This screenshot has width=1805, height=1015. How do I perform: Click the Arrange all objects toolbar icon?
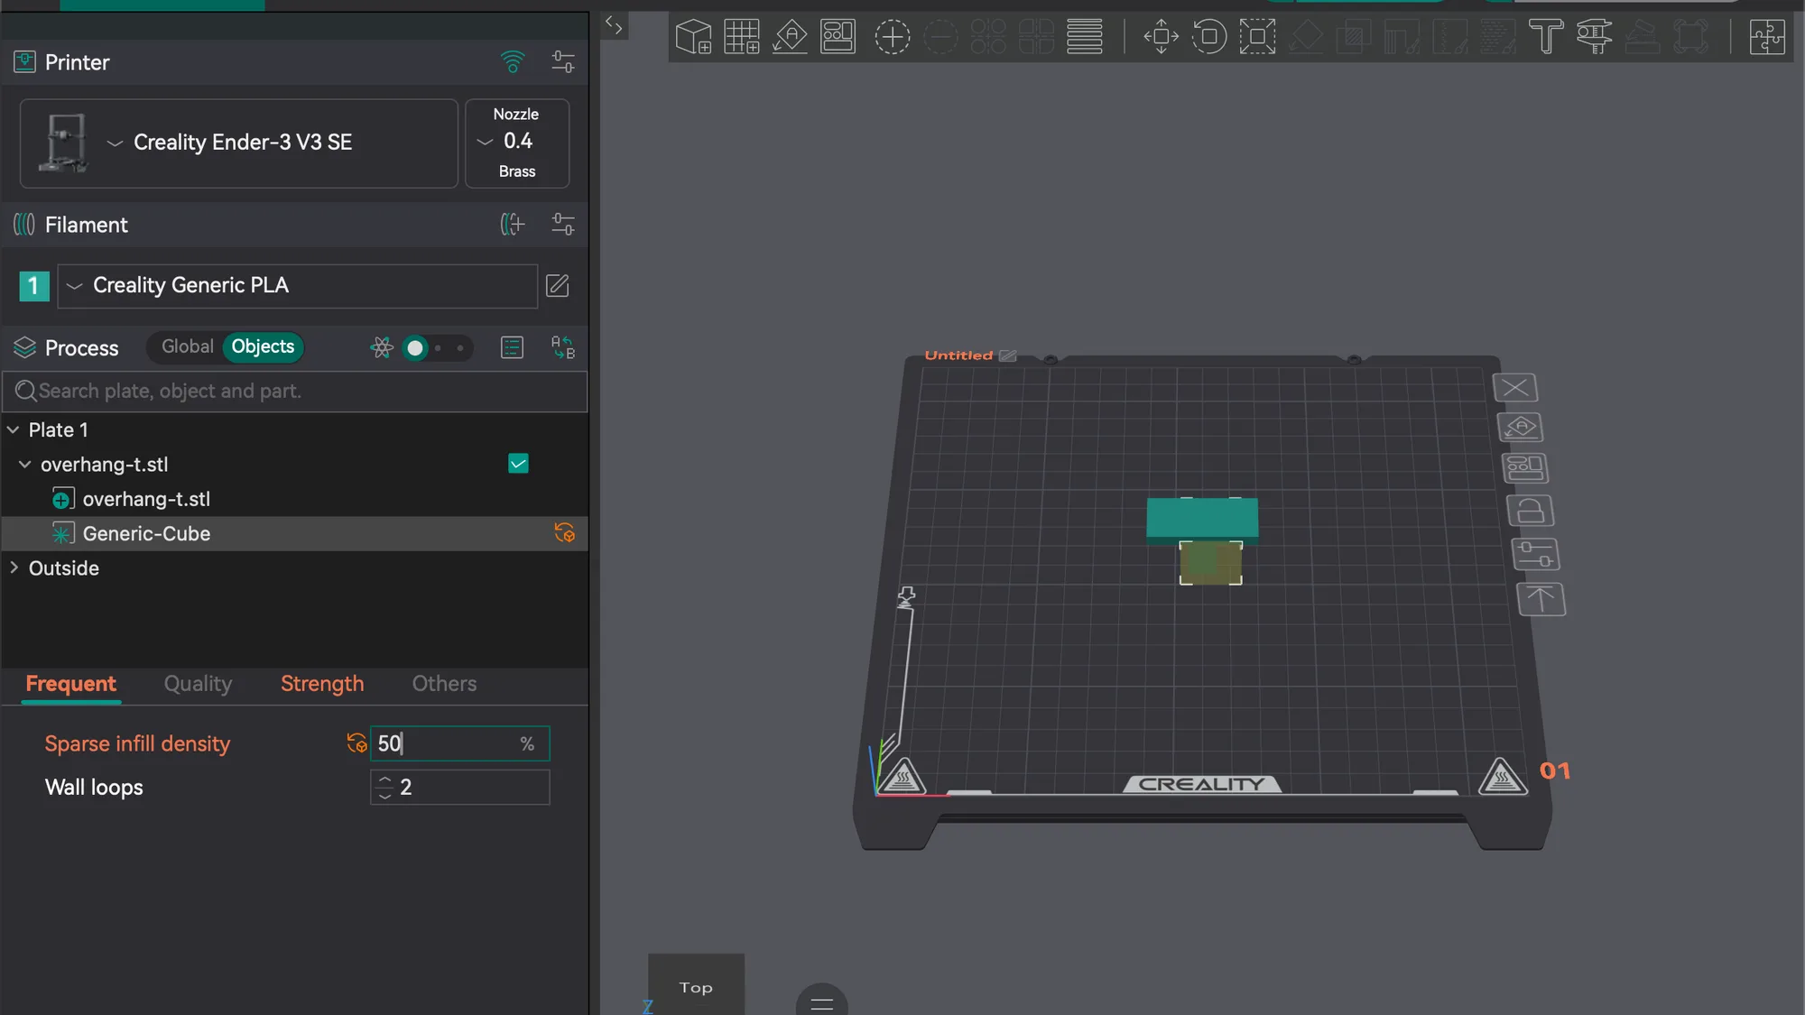click(838, 37)
